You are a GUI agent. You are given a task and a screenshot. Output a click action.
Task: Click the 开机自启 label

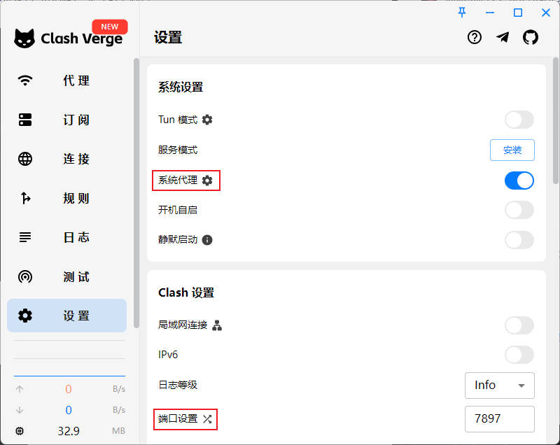178,210
